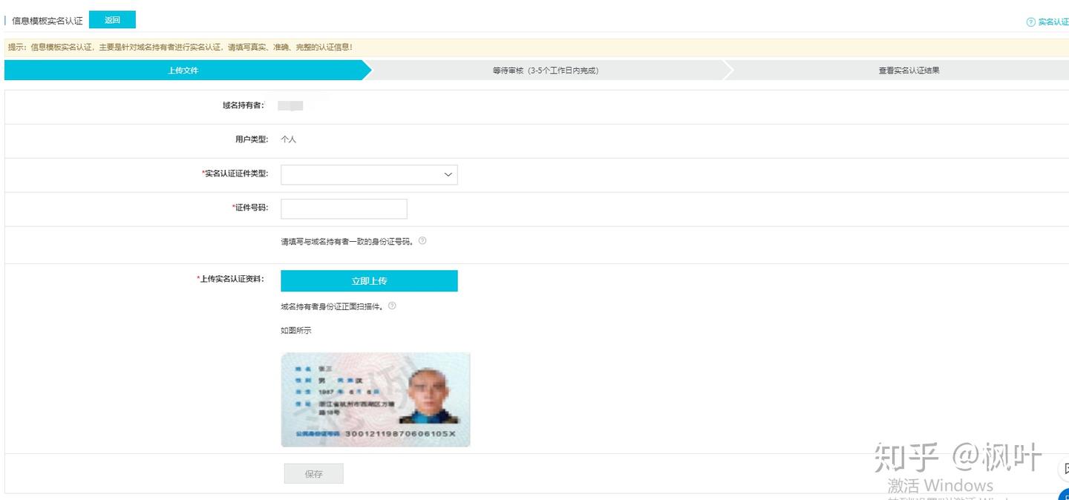
Task: Click the 个人 user type value
Action: (x=288, y=139)
